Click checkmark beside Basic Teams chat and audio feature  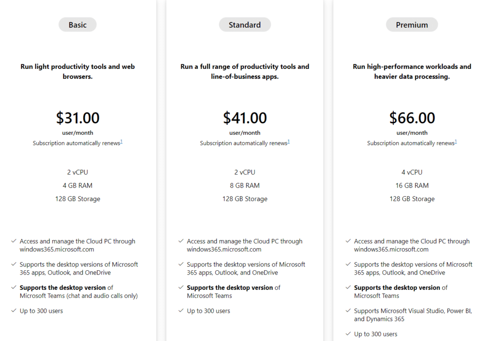(14, 287)
